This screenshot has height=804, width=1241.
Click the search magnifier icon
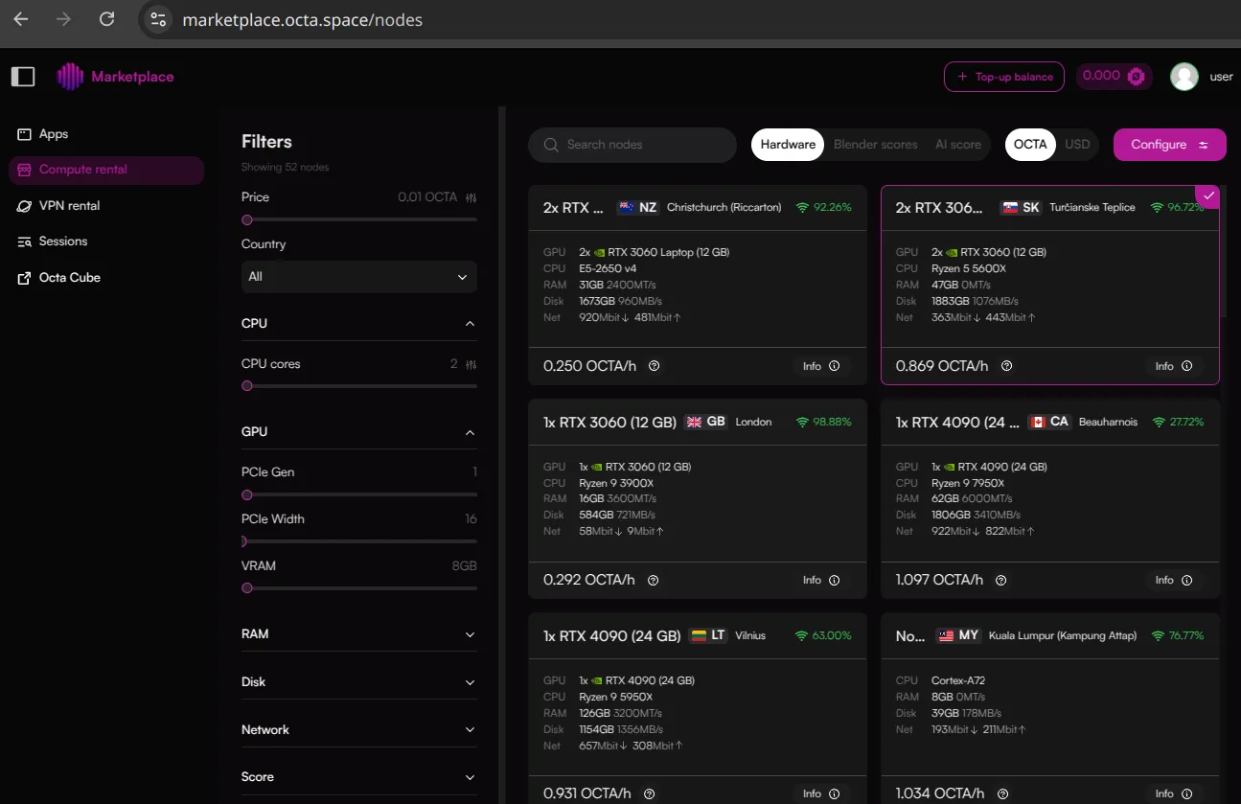pyautogui.click(x=551, y=145)
